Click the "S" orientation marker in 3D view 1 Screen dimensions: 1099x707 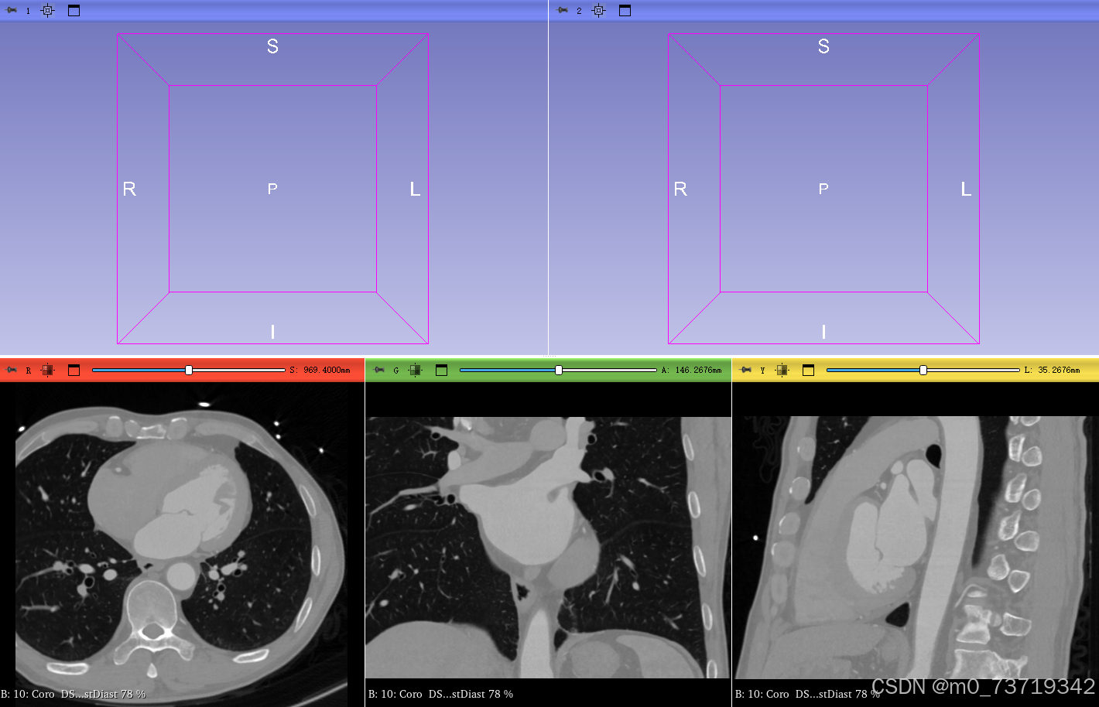click(x=272, y=46)
